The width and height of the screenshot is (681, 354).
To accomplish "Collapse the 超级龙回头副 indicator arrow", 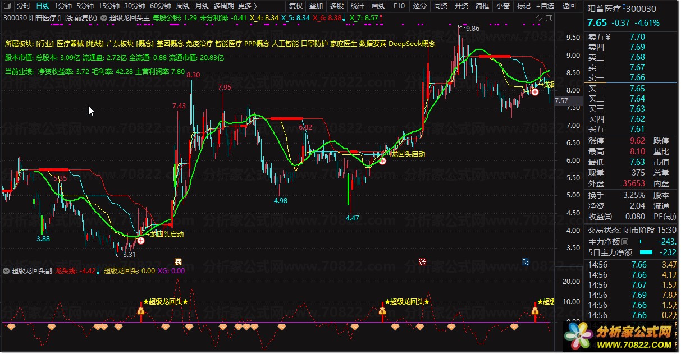I will (x=6, y=270).
